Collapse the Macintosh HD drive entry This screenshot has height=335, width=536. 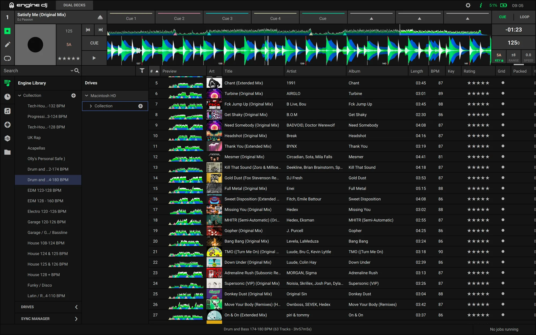[x=87, y=95]
